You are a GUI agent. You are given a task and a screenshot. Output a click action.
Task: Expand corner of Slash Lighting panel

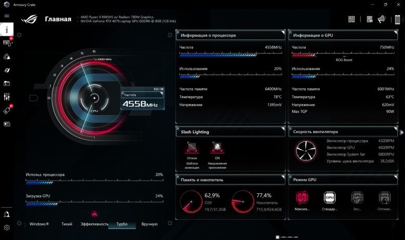pos(283,129)
